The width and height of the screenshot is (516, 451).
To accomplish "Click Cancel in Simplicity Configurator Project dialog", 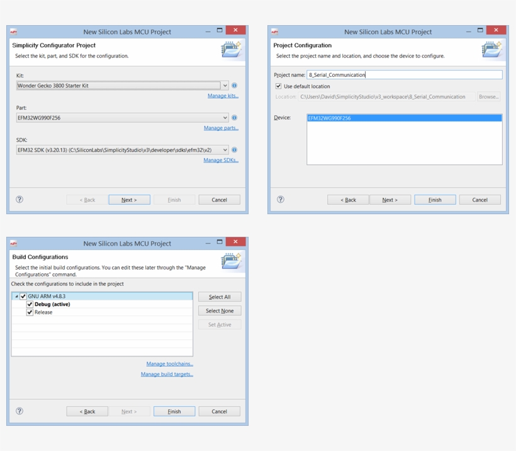I will [219, 200].
